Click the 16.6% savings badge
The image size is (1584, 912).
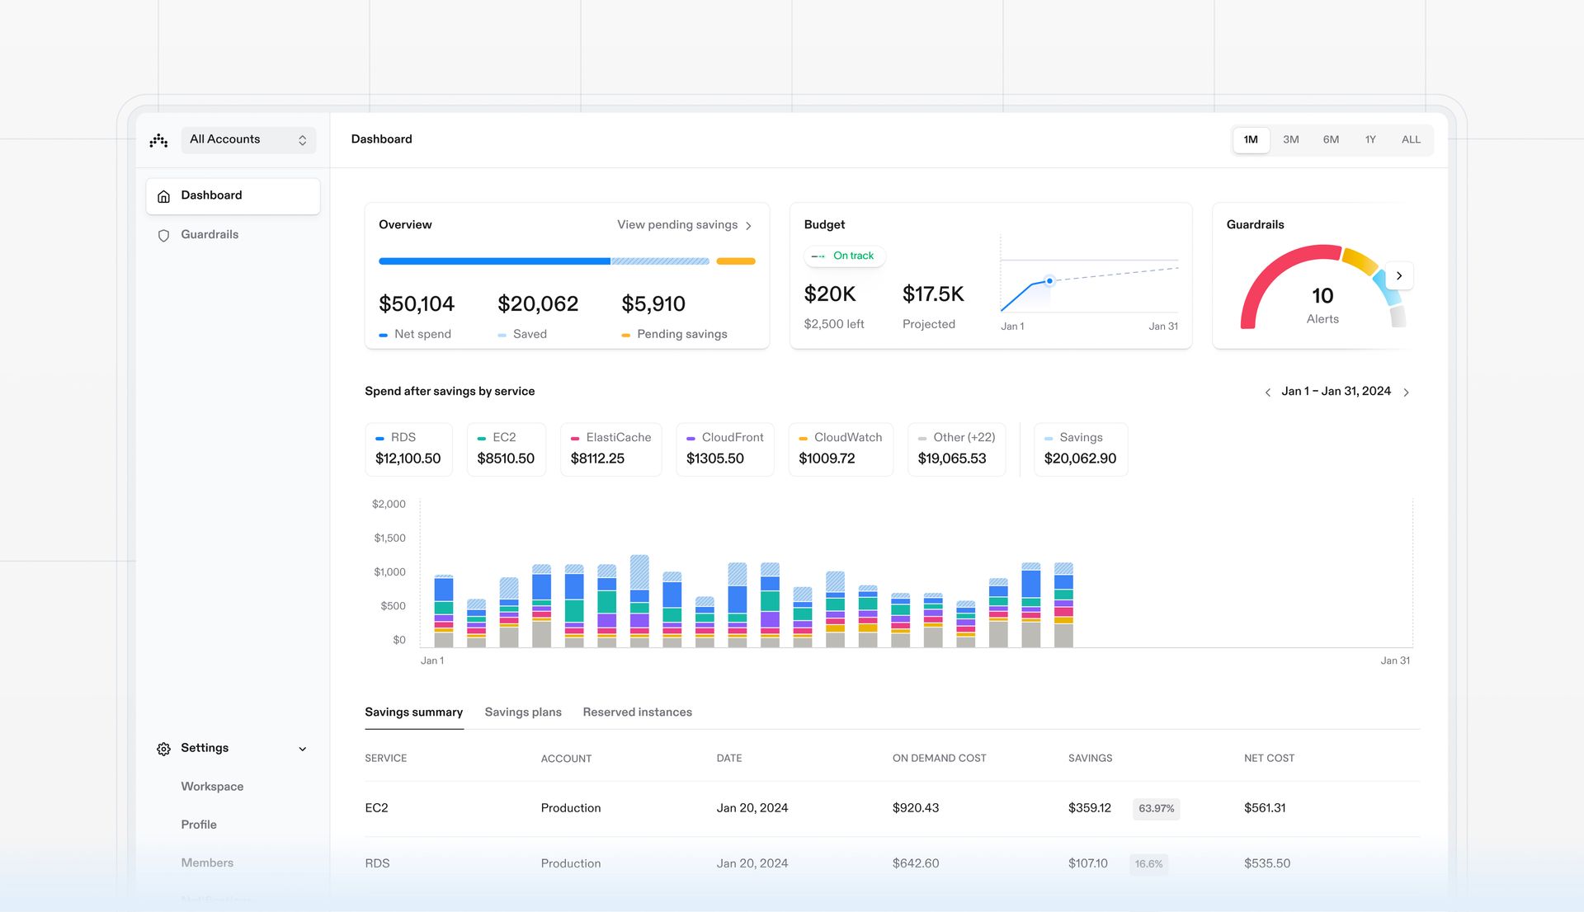(1148, 864)
